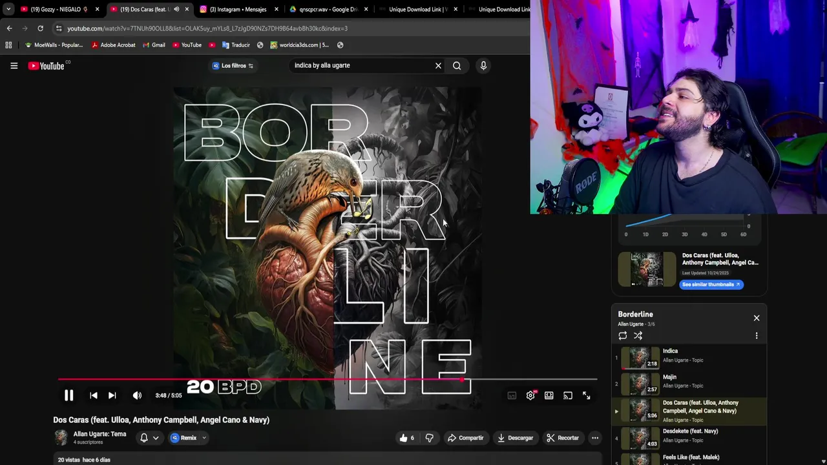The height and width of the screenshot is (465, 827).
Task: Pause the playing video
Action: (x=68, y=395)
